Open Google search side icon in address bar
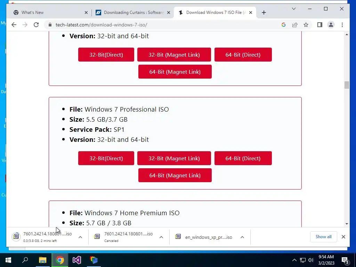Screen dimensions: 356x267 pos(284,25)
